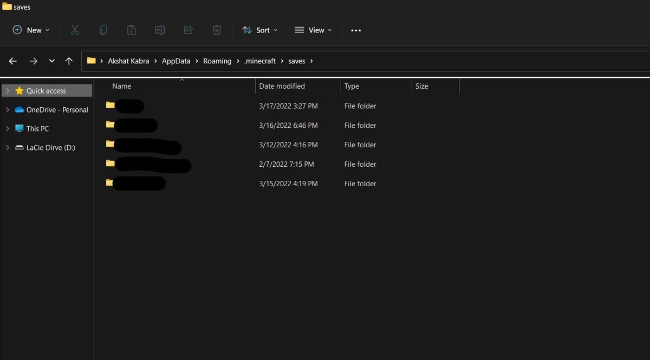Go back using the back arrow
Image resolution: width=650 pixels, height=360 pixels.
[x=12, y=61]
